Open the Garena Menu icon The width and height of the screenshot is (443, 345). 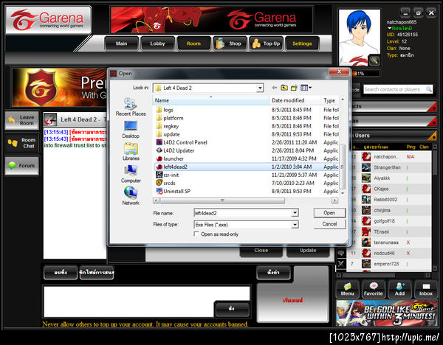click(347, 289)
